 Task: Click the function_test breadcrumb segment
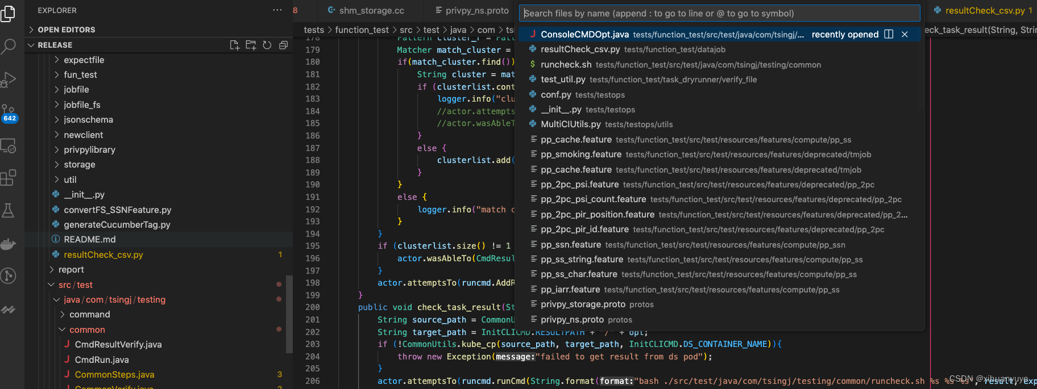tap(362, 30)
